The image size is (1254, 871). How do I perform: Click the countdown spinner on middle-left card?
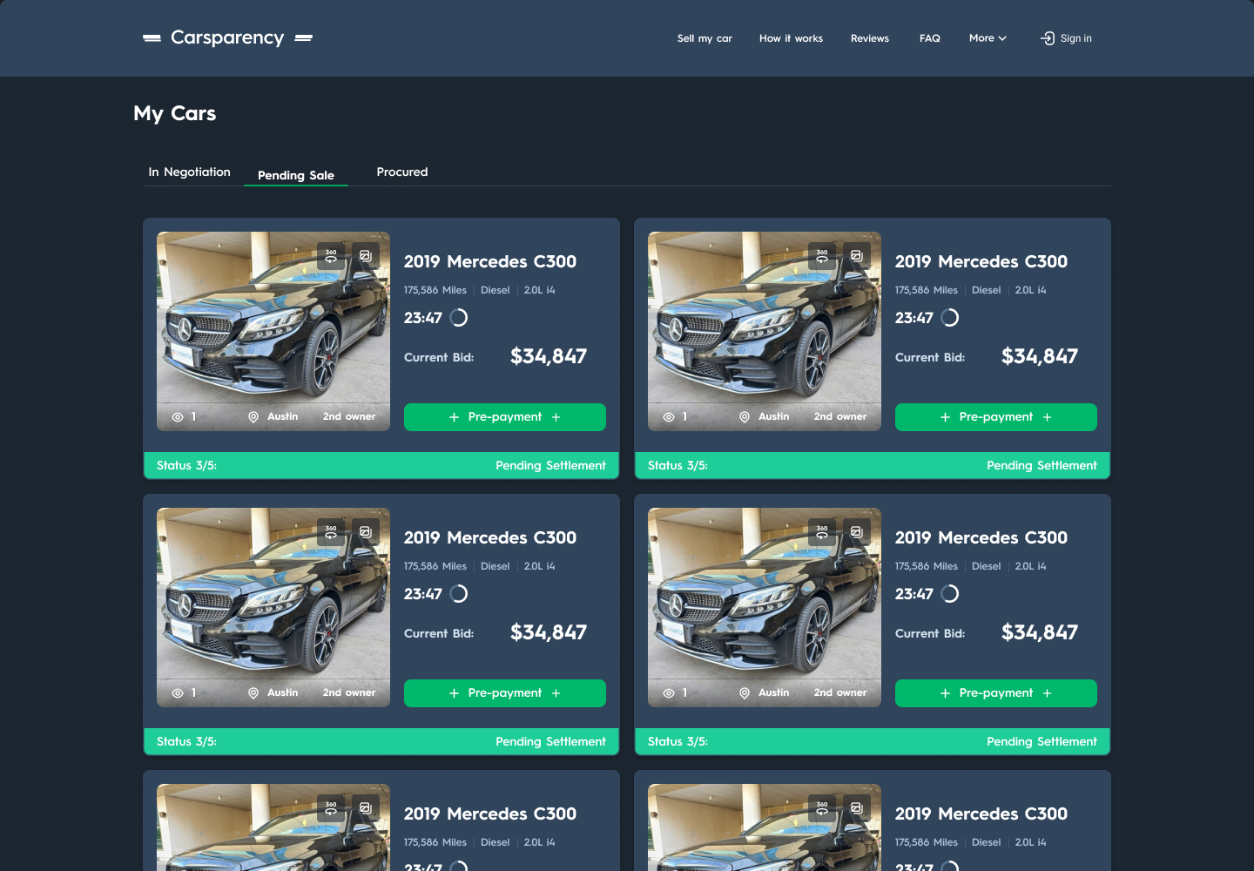point(459,594)
